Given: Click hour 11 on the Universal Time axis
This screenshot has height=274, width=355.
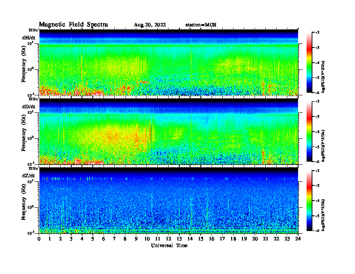Looking at the screenshot, I should (x=158, y=239).
